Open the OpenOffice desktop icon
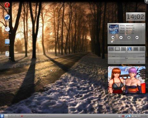 coord(7,29)
